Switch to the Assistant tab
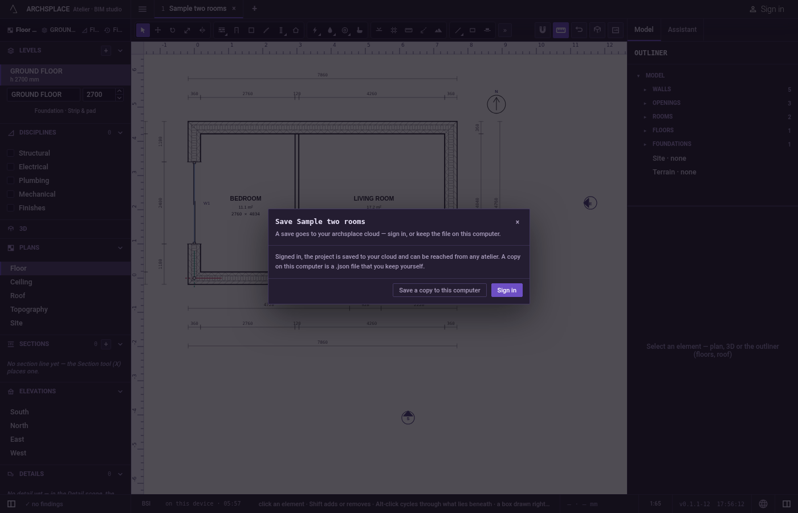 [x=682, y=30]
